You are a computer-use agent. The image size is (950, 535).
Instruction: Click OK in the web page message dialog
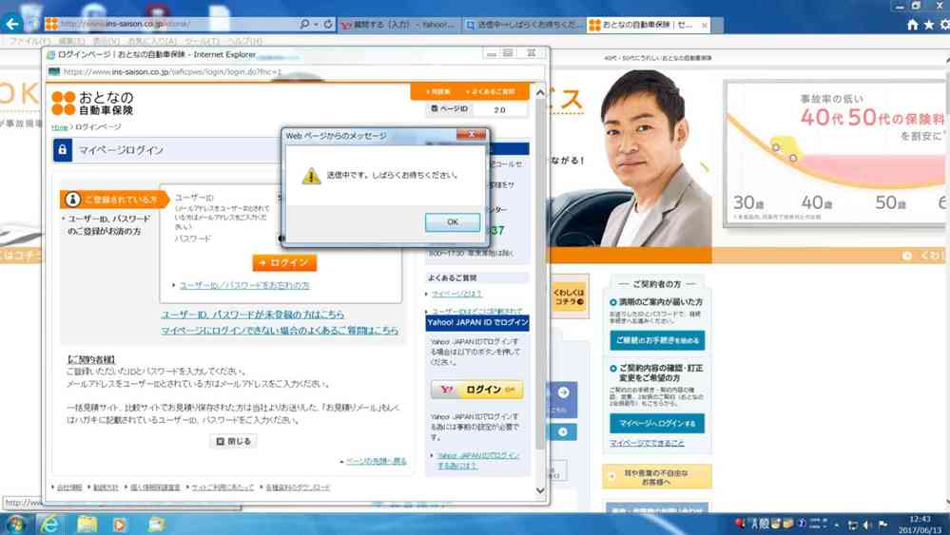(x=452, y=222)
